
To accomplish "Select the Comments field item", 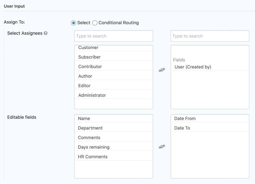I will [89, 138].
